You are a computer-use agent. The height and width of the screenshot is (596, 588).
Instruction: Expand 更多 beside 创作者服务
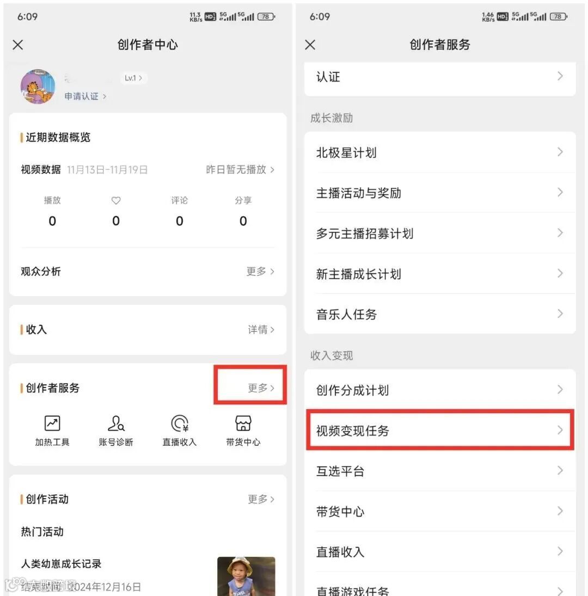pos(261,388)
